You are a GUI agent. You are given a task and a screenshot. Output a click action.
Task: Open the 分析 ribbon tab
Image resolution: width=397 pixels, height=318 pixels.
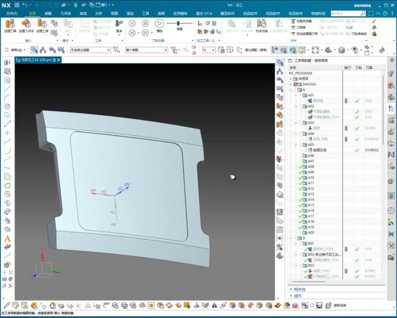(99, 13)
